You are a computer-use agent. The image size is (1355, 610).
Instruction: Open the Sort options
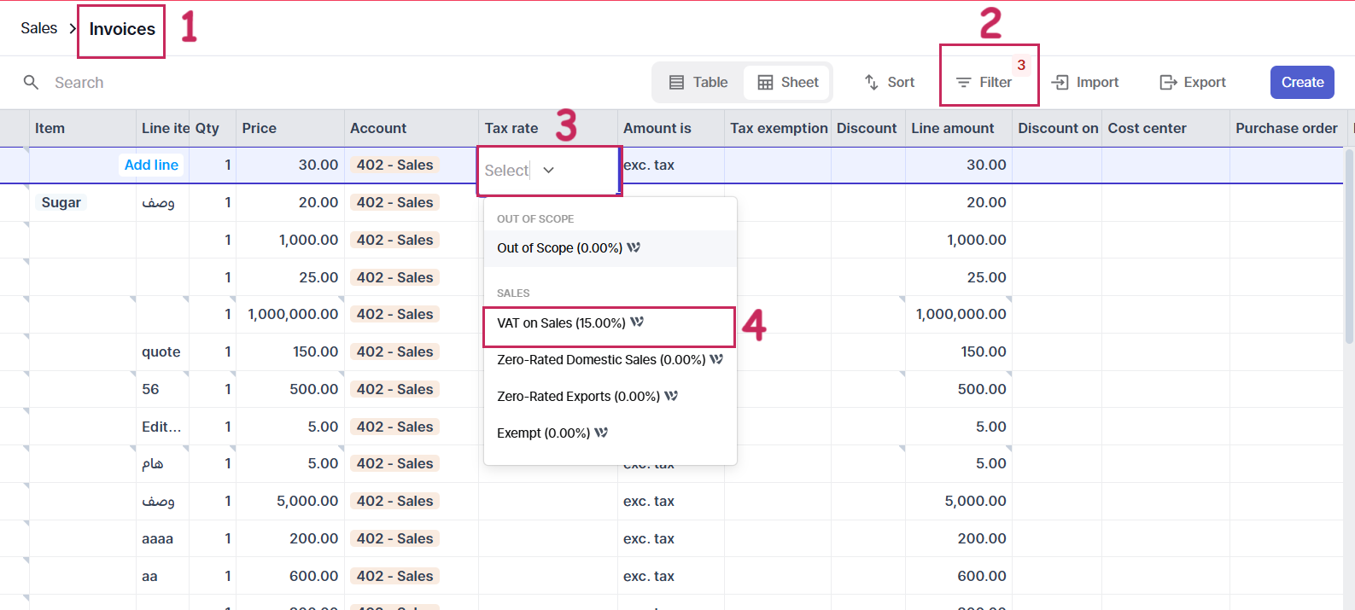coord(890,82)
